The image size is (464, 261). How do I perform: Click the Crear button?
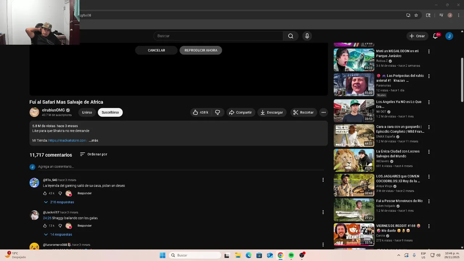(x=417, y=36)
